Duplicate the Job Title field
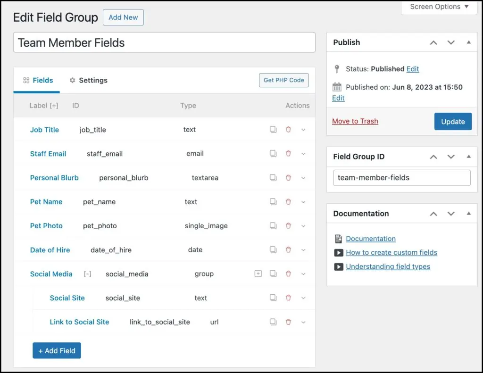This screenshot has height=373, width=483. tap(273, 130)
